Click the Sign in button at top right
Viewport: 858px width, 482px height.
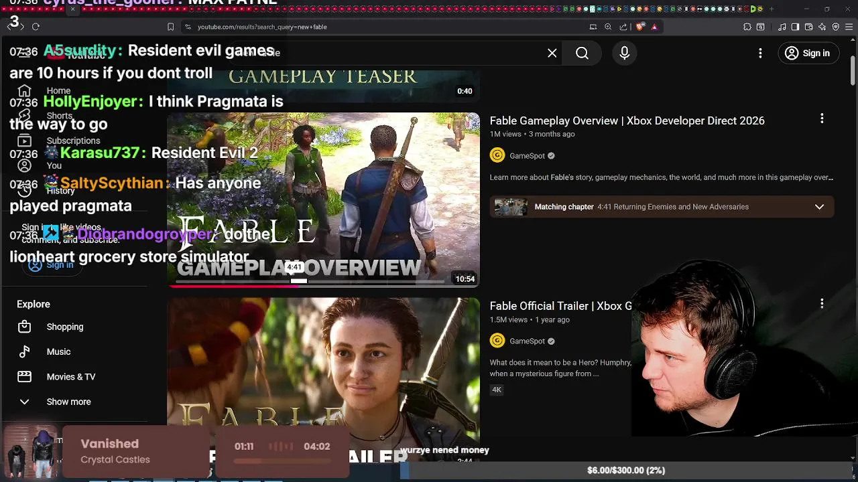tap(808, 53)
